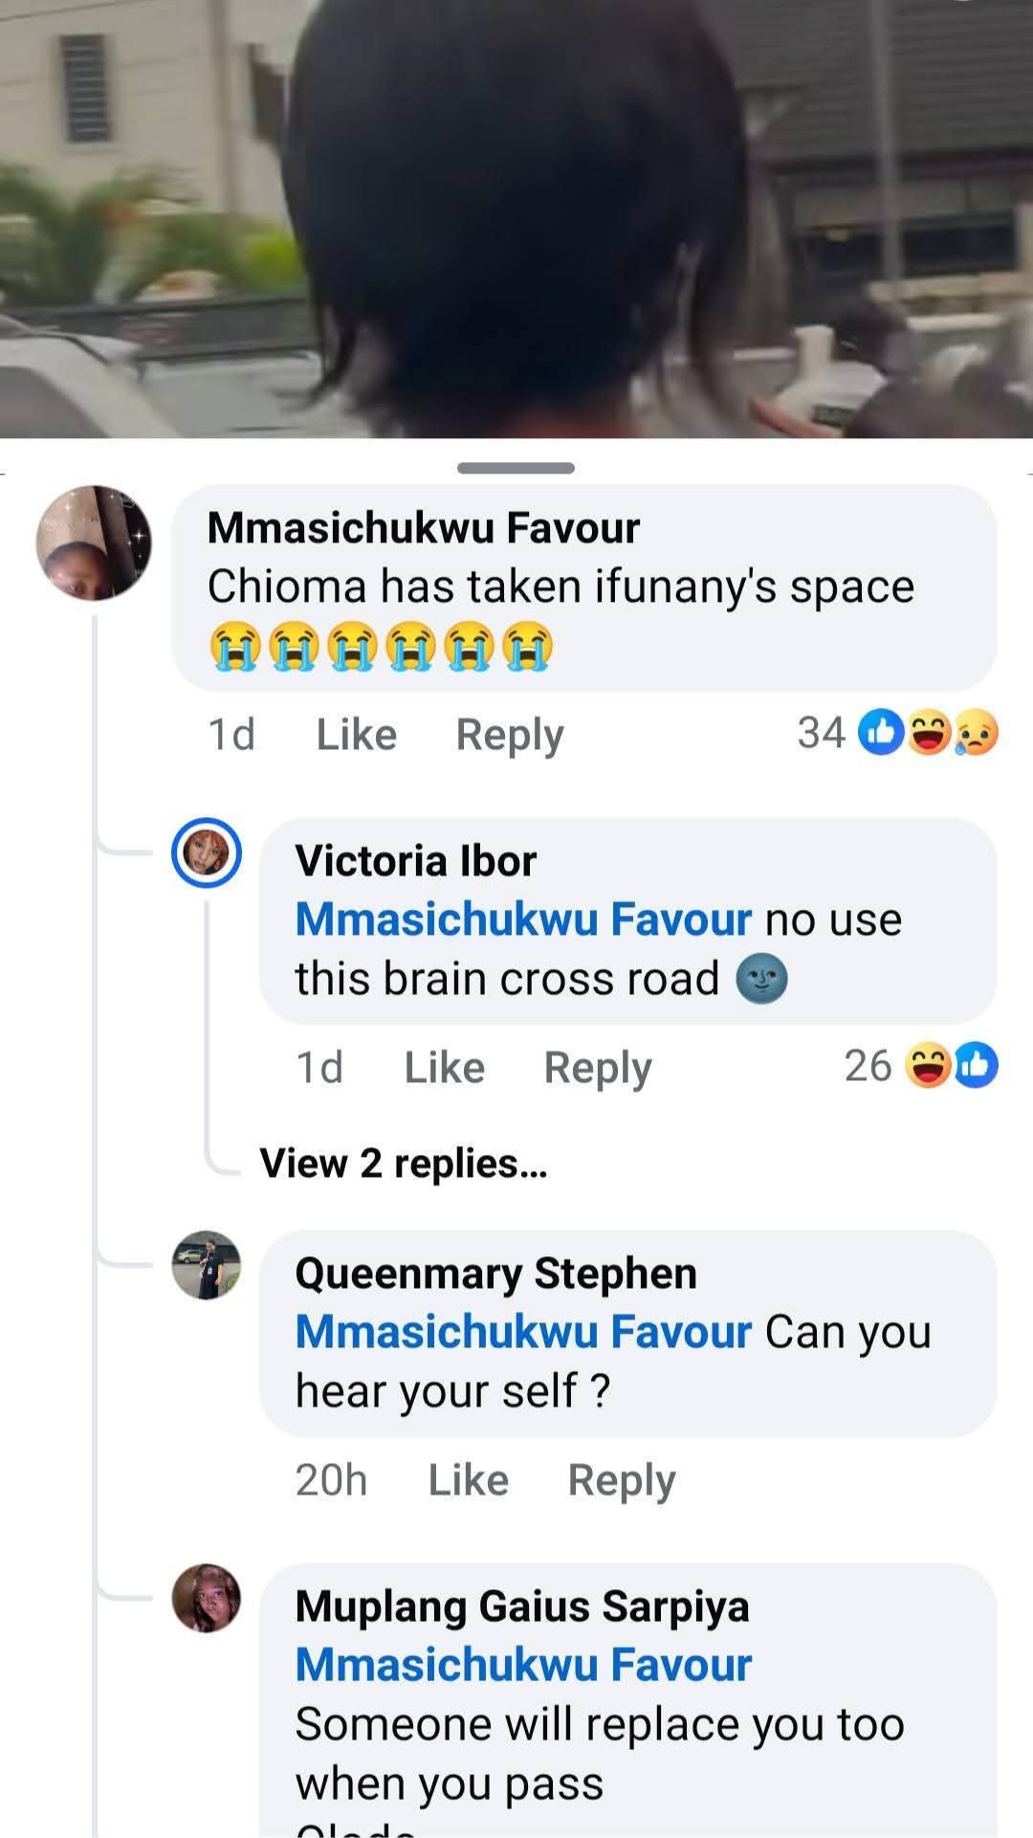The height and width of the screenshot is (1838, 1033).
Task: Click Reply under Queenmary Stephen's comment
Action: click(x=622, y=1478)
